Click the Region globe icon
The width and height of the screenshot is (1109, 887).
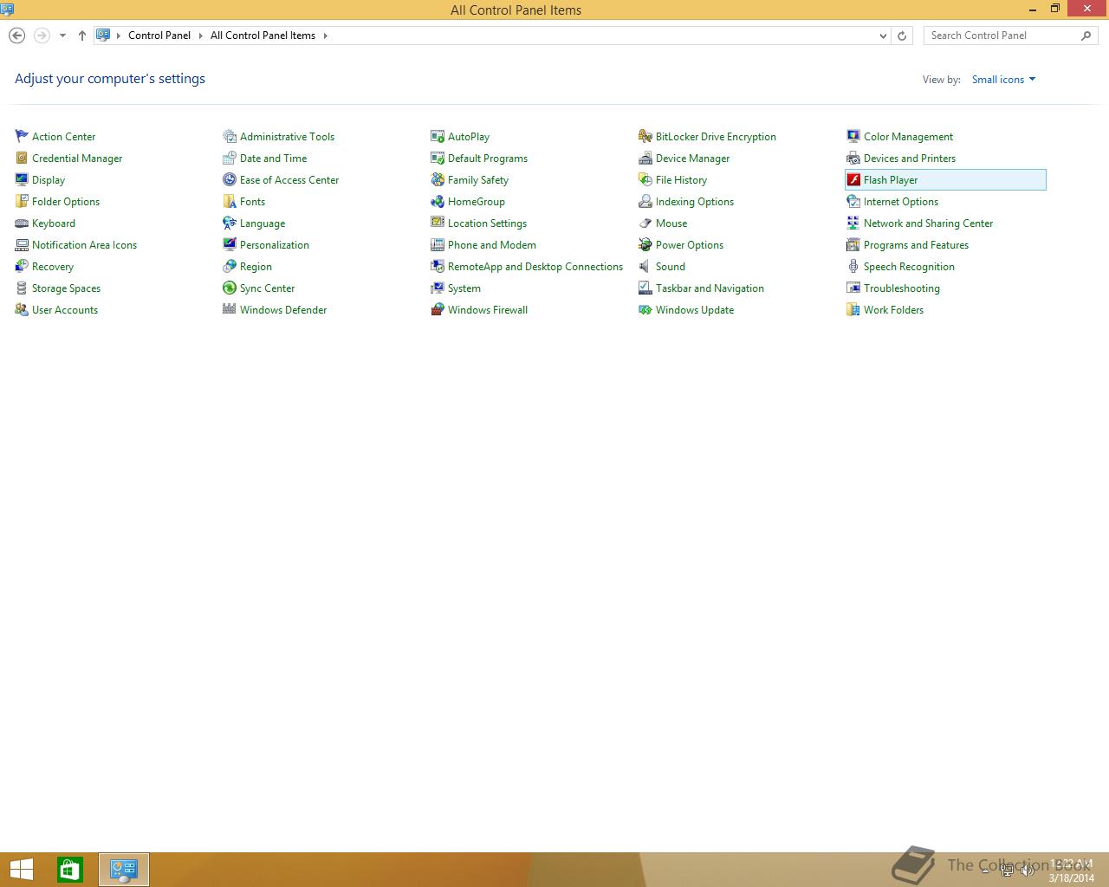230,266
